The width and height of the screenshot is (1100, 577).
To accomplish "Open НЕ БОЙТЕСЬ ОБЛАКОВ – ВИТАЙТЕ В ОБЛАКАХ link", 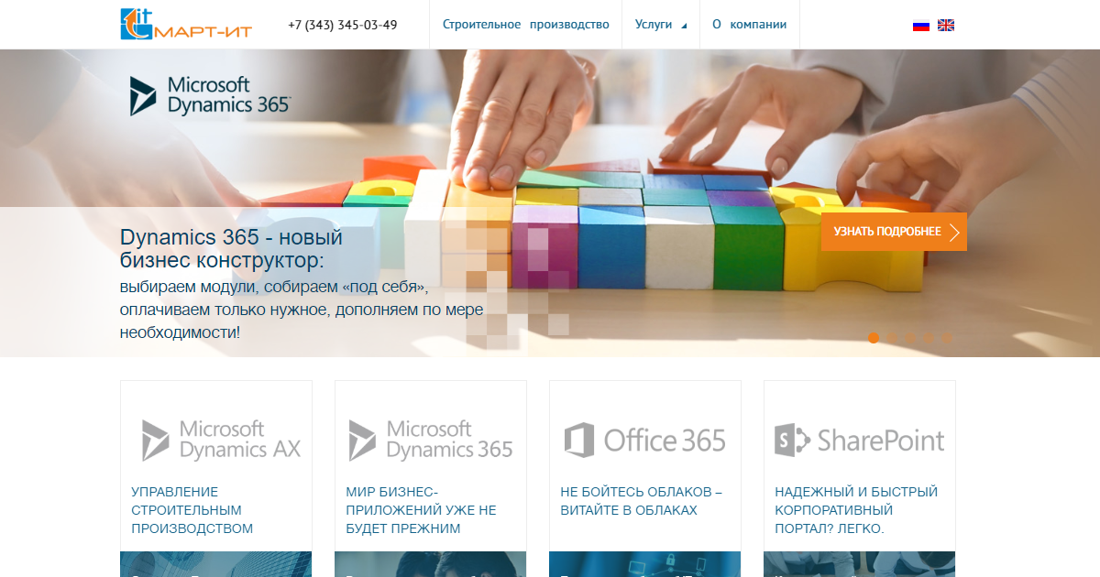I will pyautogui.click(x=642, y=501).
